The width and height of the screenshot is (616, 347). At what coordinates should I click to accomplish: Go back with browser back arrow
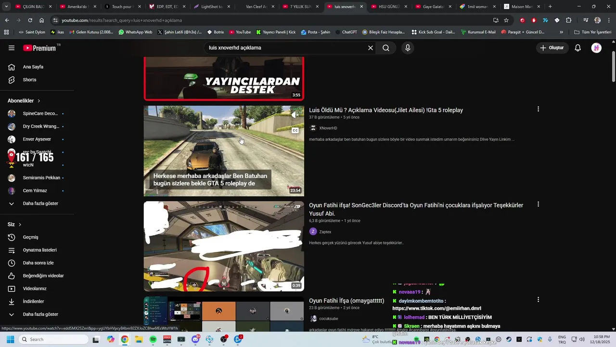coord(7,20)
